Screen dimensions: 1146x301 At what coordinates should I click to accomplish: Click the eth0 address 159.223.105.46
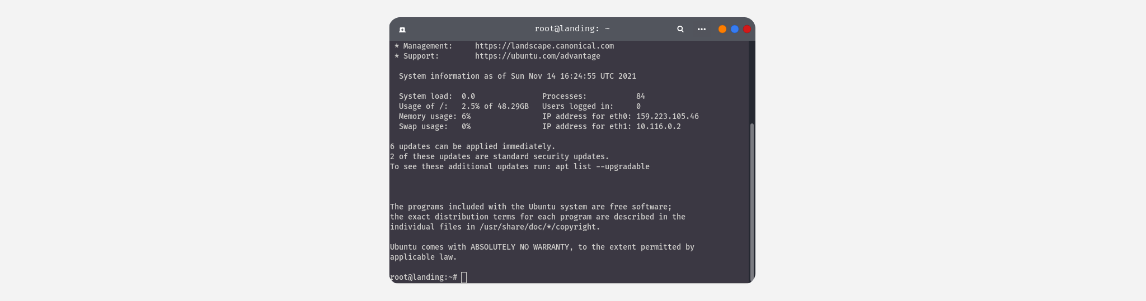[x=668, y=117]
